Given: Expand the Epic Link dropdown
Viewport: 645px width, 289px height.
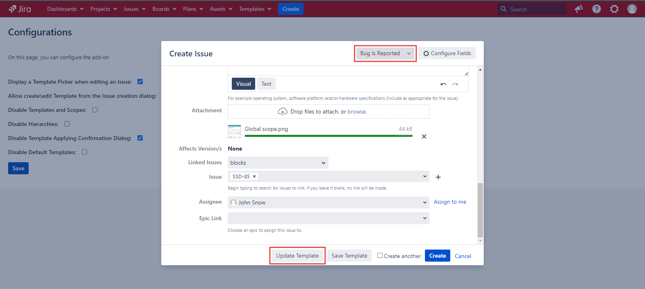Looking at the screenshot, I should tap(328, 218).
